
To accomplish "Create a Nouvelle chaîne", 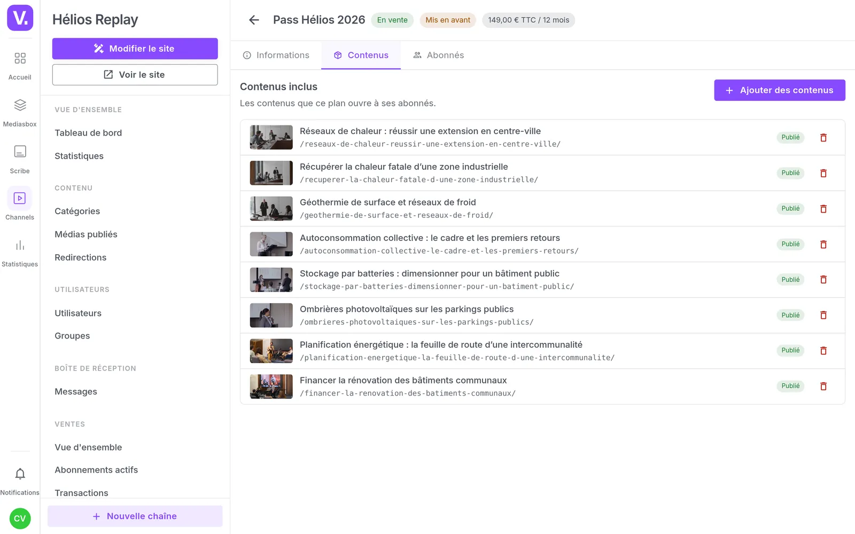I will point(135,516).
